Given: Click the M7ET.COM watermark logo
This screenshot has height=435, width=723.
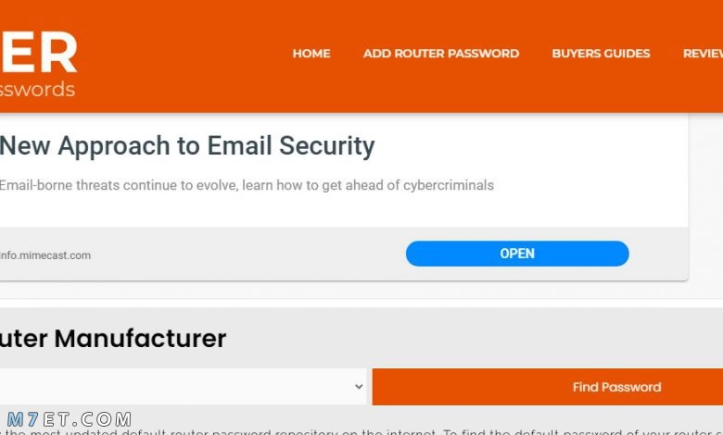Looking at the screenshot, I should 70,419.
